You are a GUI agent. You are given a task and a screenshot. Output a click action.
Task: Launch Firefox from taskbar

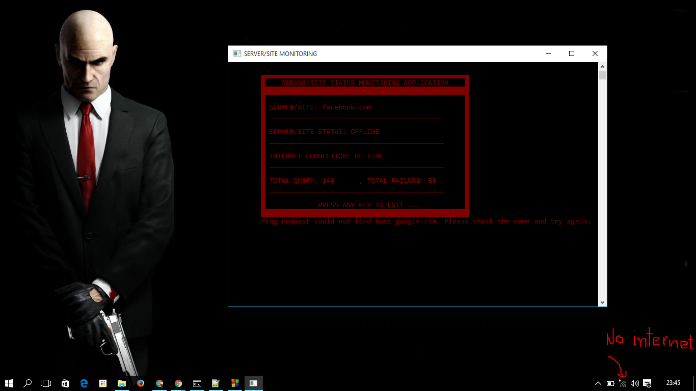141,383
